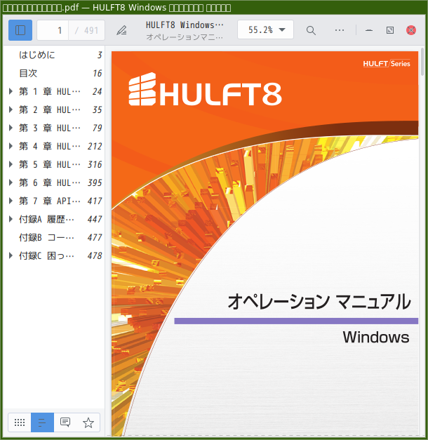Expand 第 4 章 outline entry
This screenshot has height=440, width=428.
click(11, 146)
